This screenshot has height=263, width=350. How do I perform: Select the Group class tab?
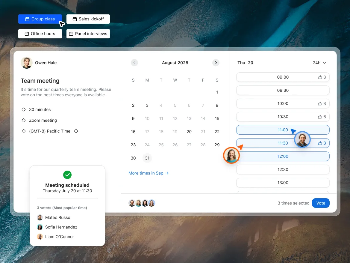point(40,19)
